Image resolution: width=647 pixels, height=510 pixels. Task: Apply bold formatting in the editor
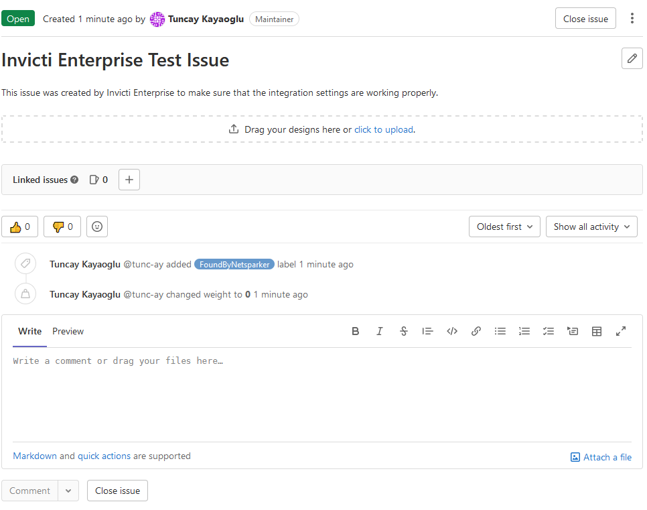tap(355, 330)
